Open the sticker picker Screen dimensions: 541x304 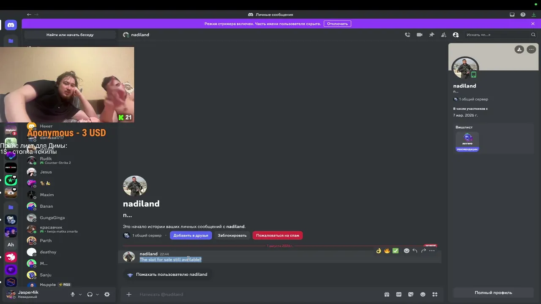click(x=411, y=294)
